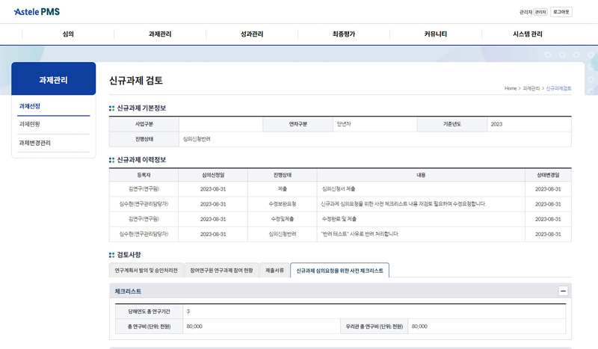
Task: Select 신규과제 심의요청을 위한 사전 체크리스트 tab
Action: point(339,271)
